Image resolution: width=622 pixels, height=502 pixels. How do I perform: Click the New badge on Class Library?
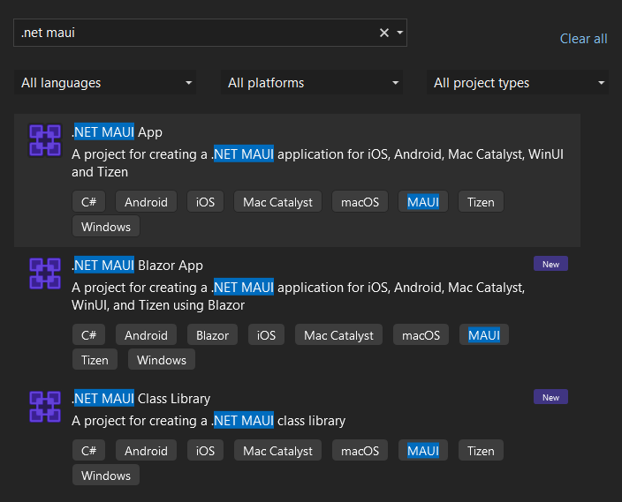pyautogui.click(x=550, y=397)
